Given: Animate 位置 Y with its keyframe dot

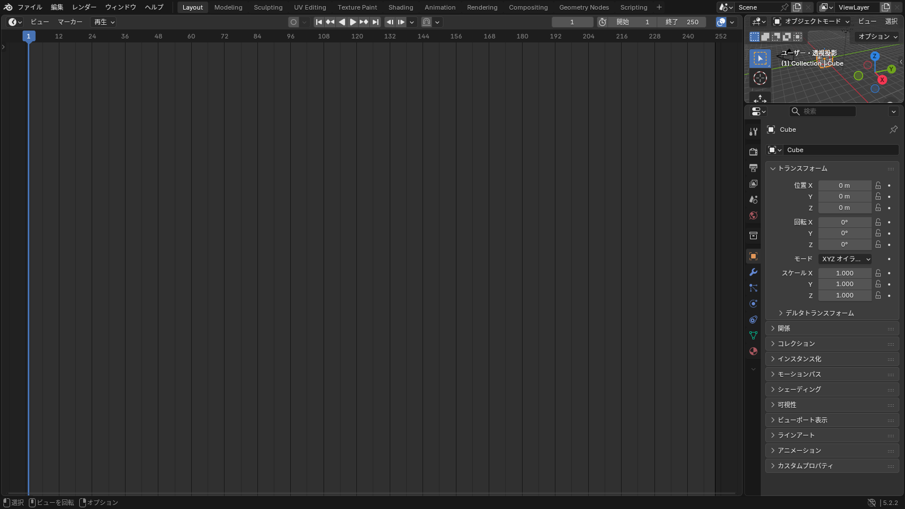Looking at the screenshot, I should (889, 197).
